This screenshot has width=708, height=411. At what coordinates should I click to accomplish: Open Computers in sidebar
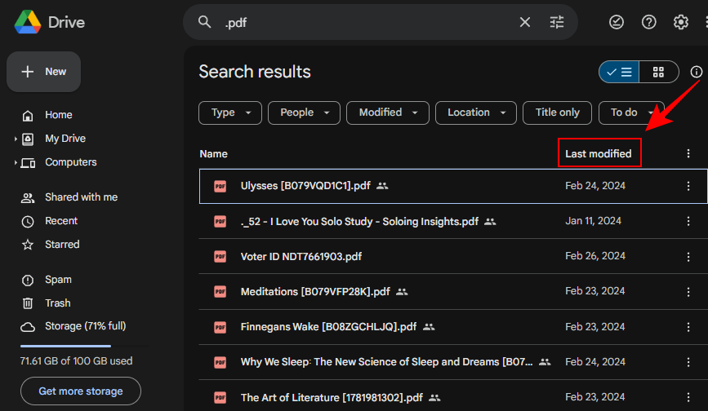pyautogui.click(x=70, y=162)
